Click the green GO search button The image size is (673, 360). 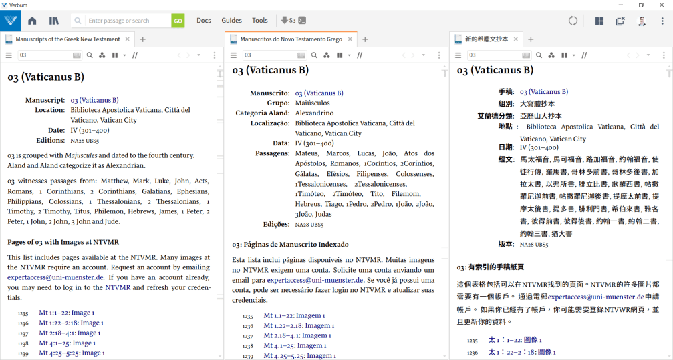pyautogui.click(x=178, y=21)
